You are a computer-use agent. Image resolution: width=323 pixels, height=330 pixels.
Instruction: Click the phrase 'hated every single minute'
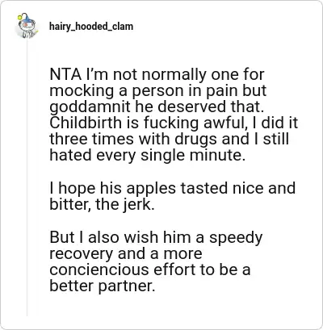coord(147,156)
